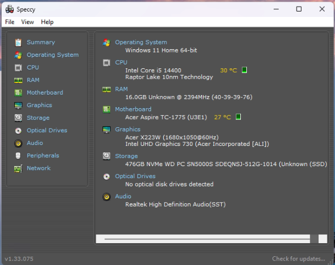
Task: Click 'Raptor Lake 10nm Technology' text
Action: click(x=169, y=77)
